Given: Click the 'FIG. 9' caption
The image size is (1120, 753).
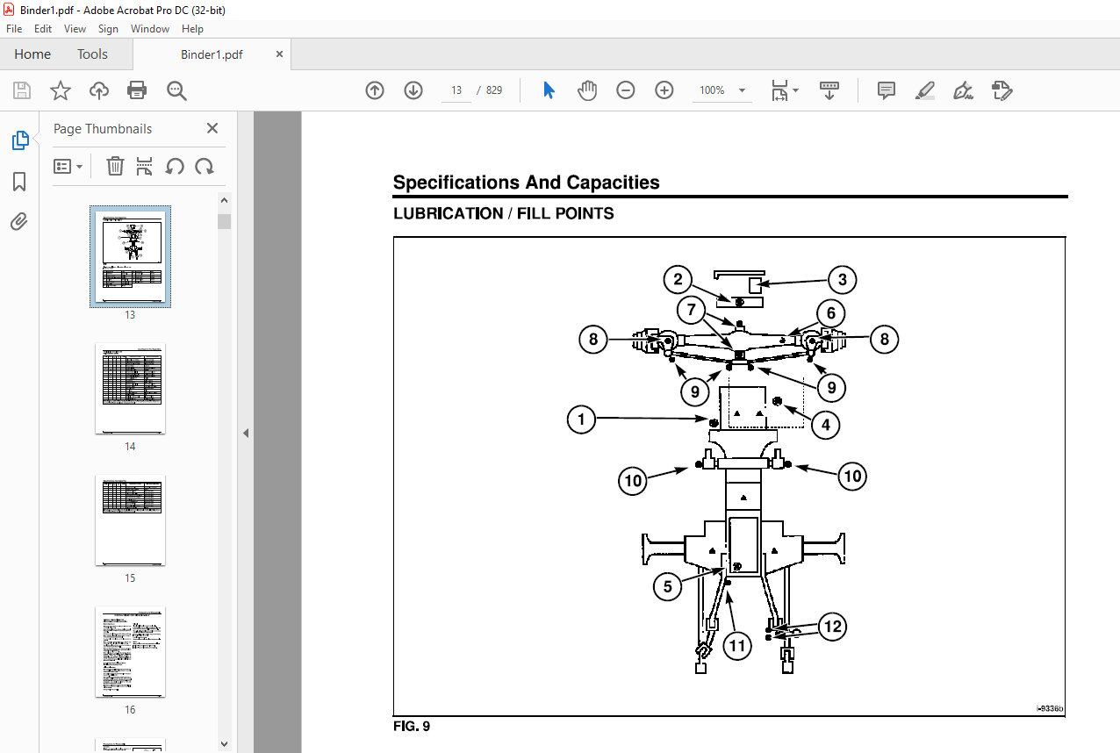Looking at the screenshot, I should click(x=412, y=727).
